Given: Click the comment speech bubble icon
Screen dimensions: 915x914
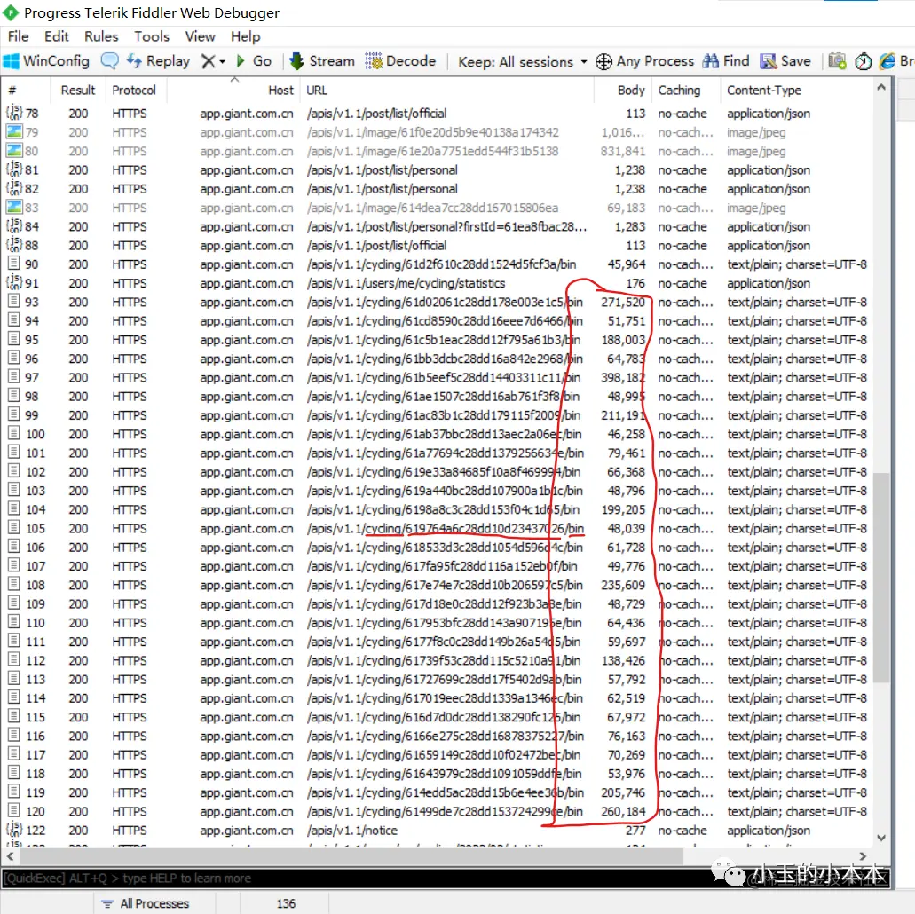Looking at the screenshot, I should [110, 61].
